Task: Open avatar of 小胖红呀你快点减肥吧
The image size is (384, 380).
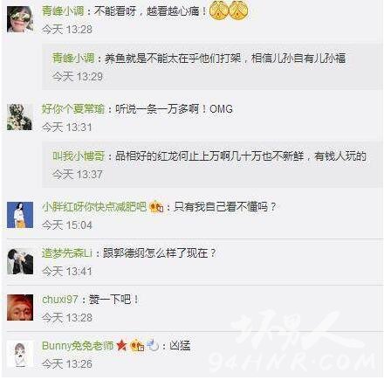Action: [x=20, y=215]
